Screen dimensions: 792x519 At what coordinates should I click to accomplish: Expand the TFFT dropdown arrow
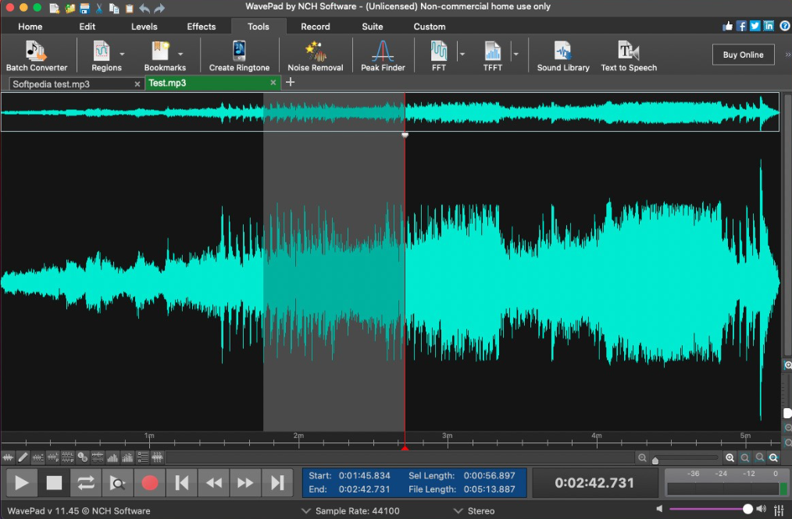coord(516,54)
